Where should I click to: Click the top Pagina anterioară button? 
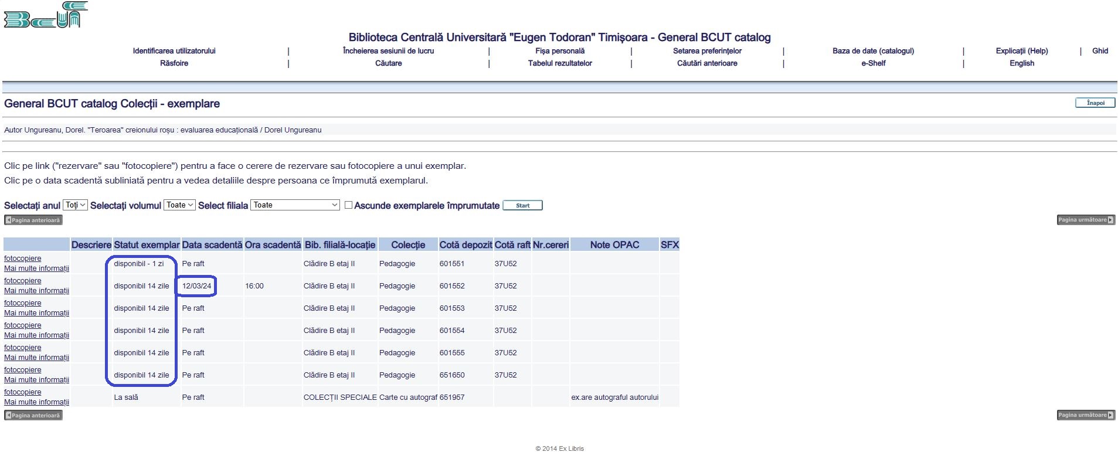coord(33,220)
